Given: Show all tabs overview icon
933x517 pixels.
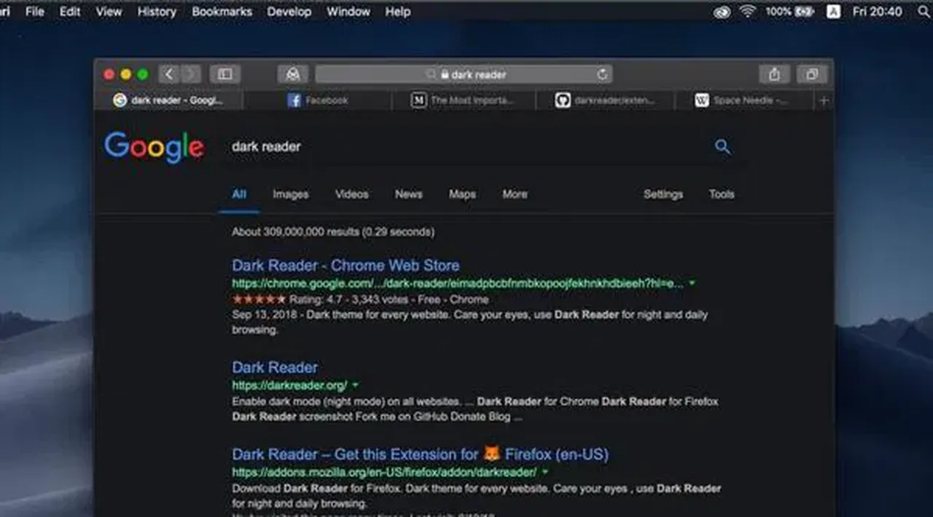Looking at the screenshot, I should click(811, 74).
